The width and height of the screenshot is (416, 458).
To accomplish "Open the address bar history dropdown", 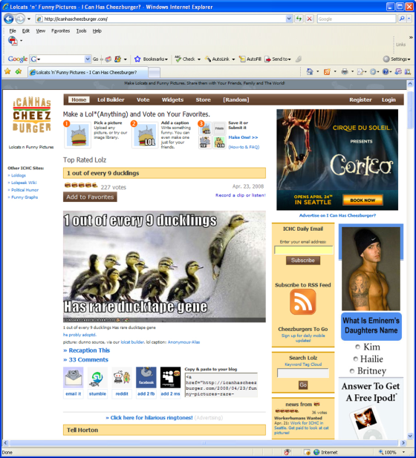I will point(289,19).
